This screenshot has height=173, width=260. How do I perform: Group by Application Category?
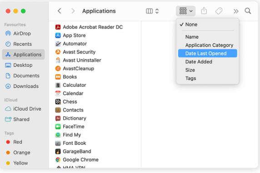pyautogui.click(x=207, y=45)
